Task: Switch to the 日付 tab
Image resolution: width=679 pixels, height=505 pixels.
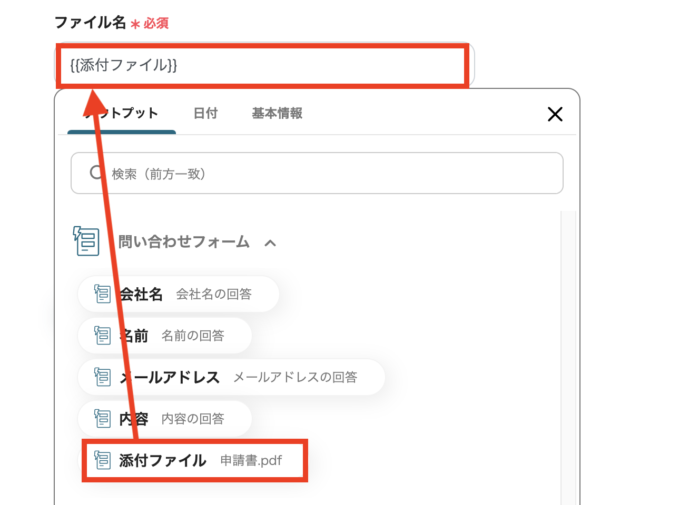Action: [x=205, y=113]
